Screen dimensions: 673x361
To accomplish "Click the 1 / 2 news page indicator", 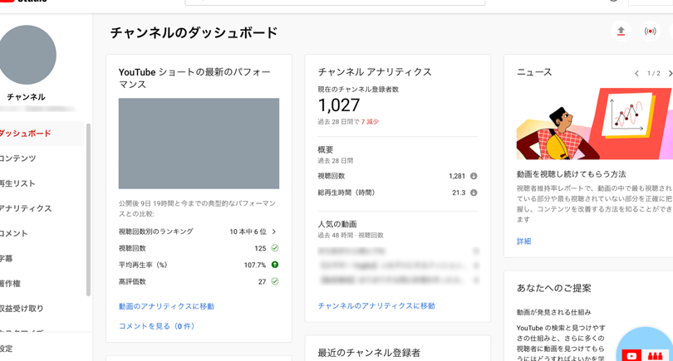I will tap(654, 73).
